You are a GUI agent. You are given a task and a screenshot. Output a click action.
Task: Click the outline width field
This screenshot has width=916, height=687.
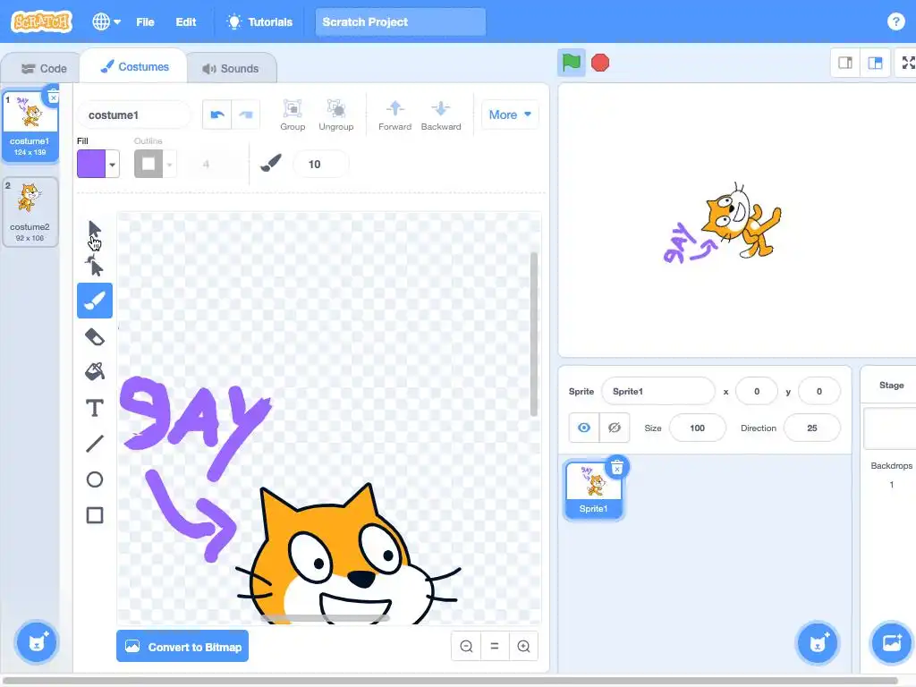coord(213,165)
